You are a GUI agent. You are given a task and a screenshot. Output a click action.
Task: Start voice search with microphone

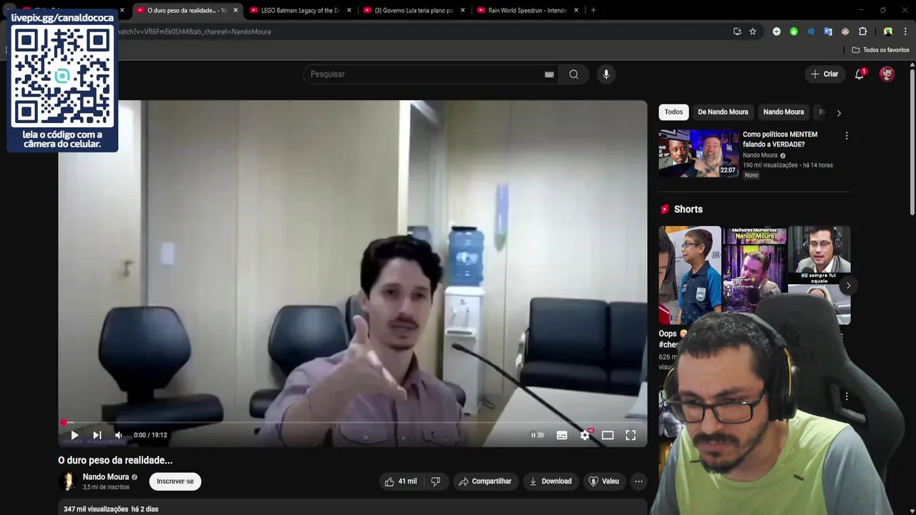coord(606,74)
